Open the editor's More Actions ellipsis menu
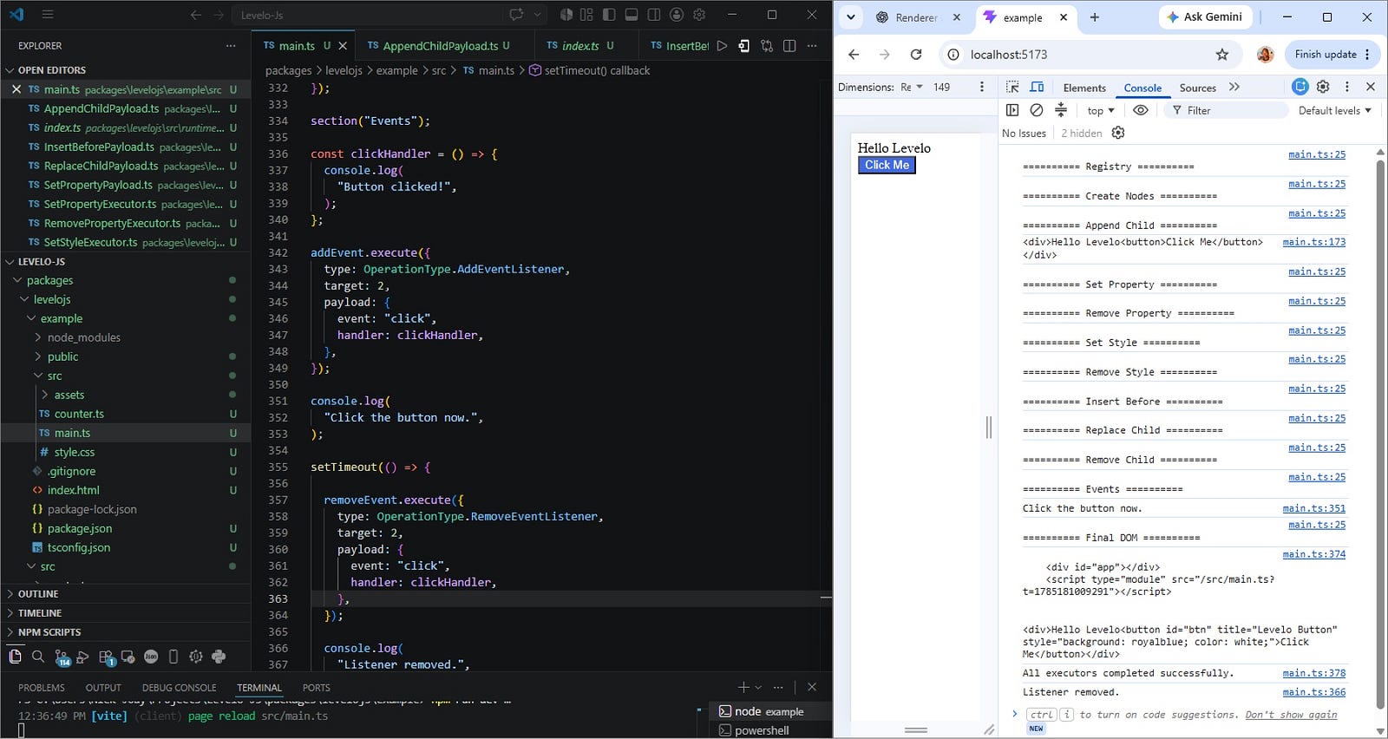Viewport: 1388px width, 739px height. (x=812, y=46)
